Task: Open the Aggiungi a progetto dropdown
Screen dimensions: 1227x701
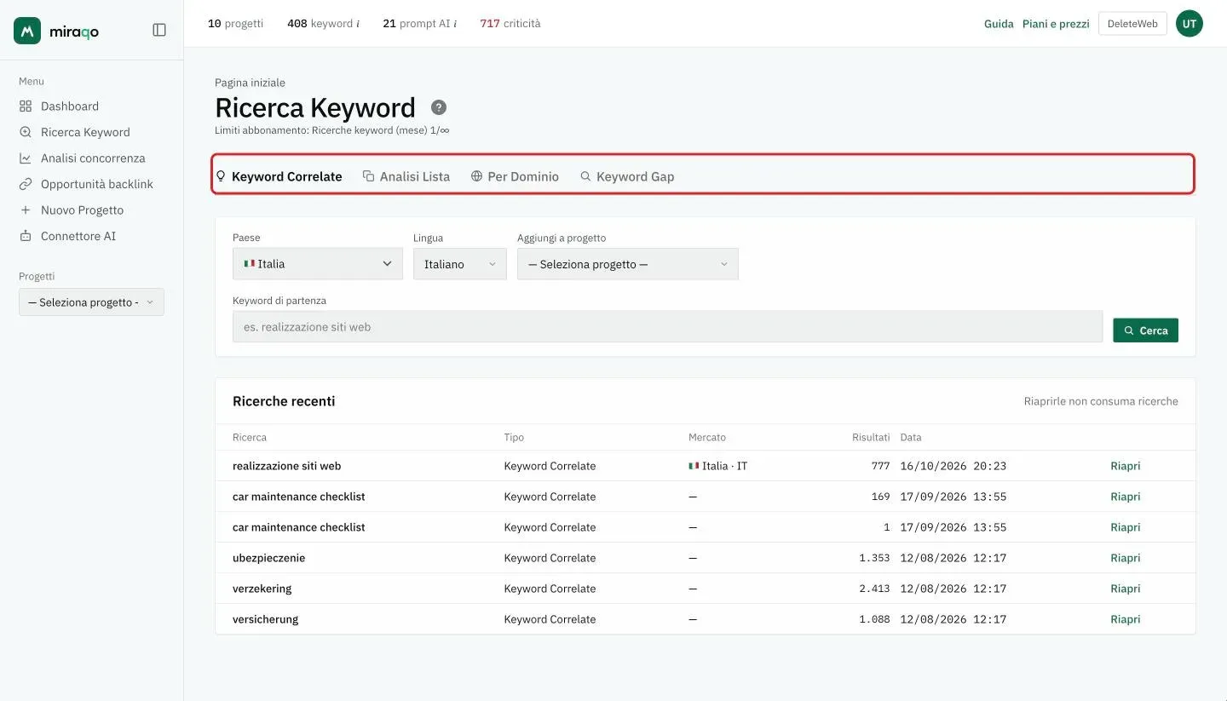Action: pos(628,264)
